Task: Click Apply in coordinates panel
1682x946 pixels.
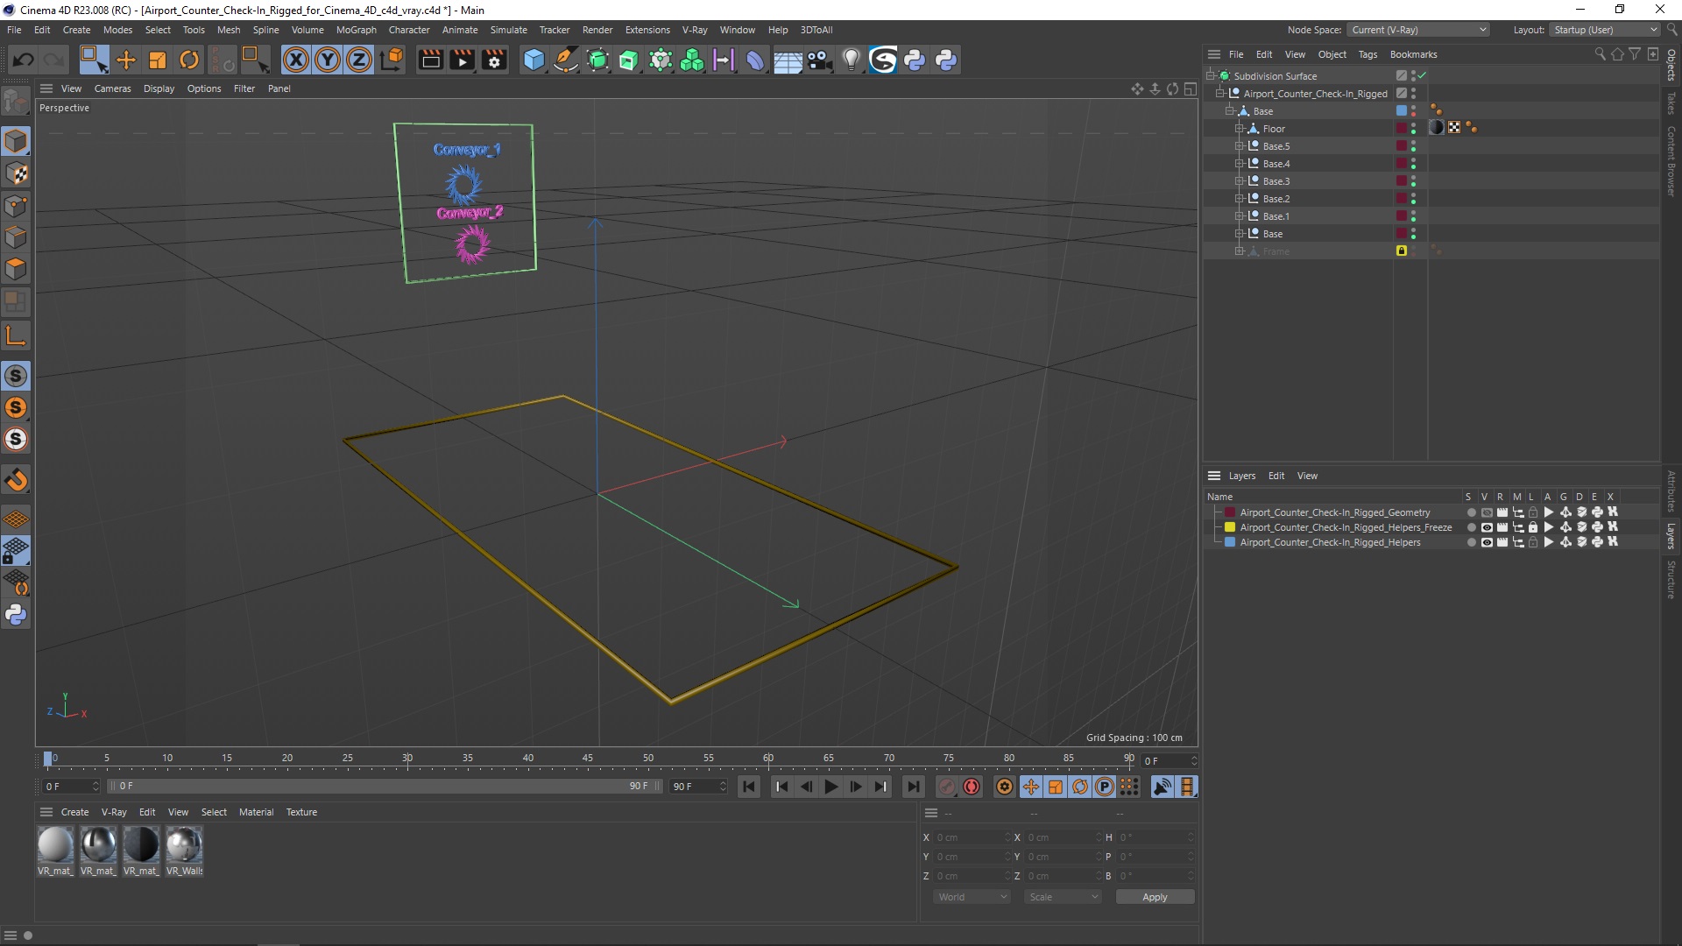Action: (1155, 897)
